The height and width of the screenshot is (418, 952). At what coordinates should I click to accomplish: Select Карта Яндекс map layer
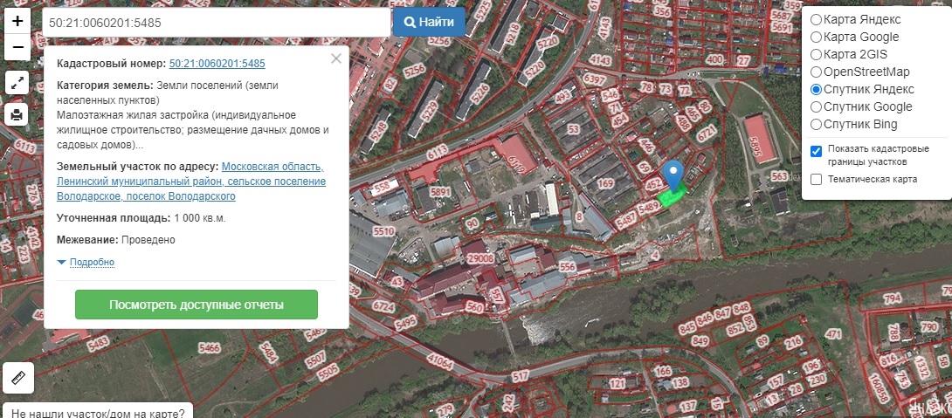[816, 19]
